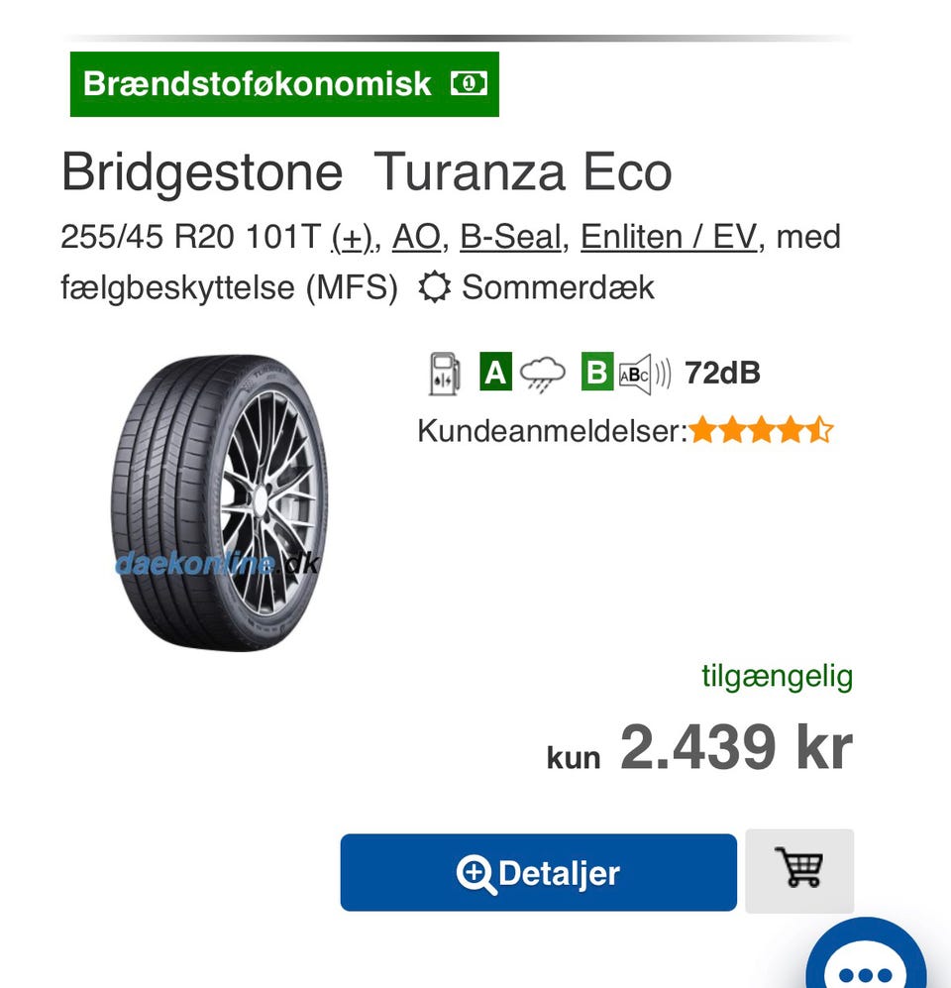Click the orange customer review stars
Screen dimensions: 951x988
(761, 431)
